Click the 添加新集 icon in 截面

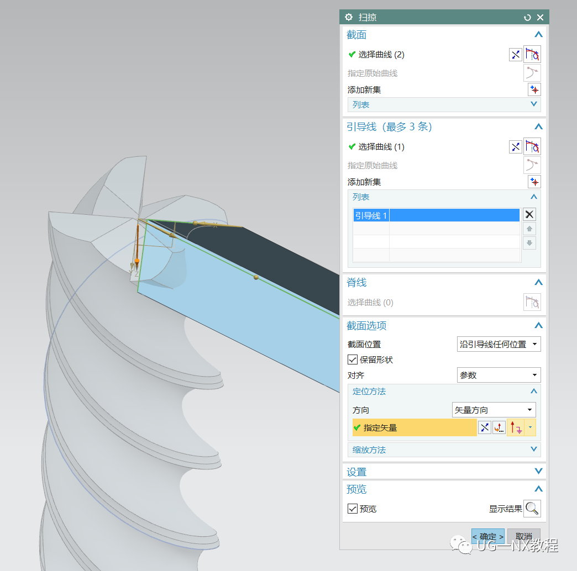(534, 89)
